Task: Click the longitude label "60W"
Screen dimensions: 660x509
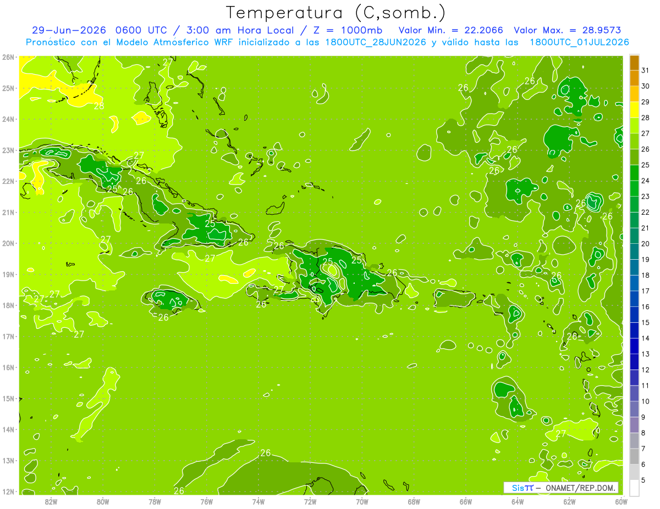Action: pyautogui.click(x=621, y=501)
